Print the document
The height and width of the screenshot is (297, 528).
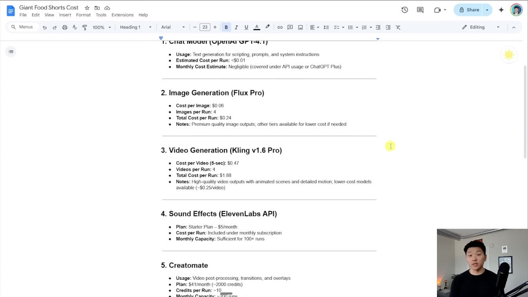(65, 27)
